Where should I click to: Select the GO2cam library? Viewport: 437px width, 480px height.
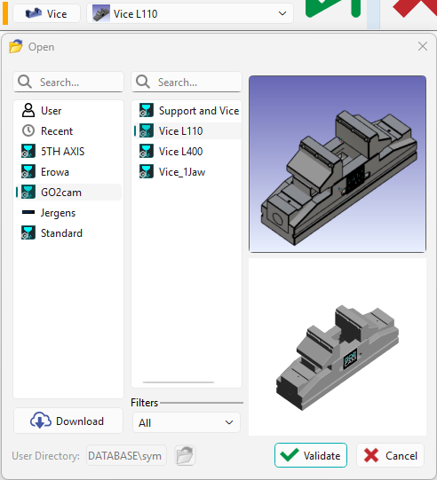[68, 193]
